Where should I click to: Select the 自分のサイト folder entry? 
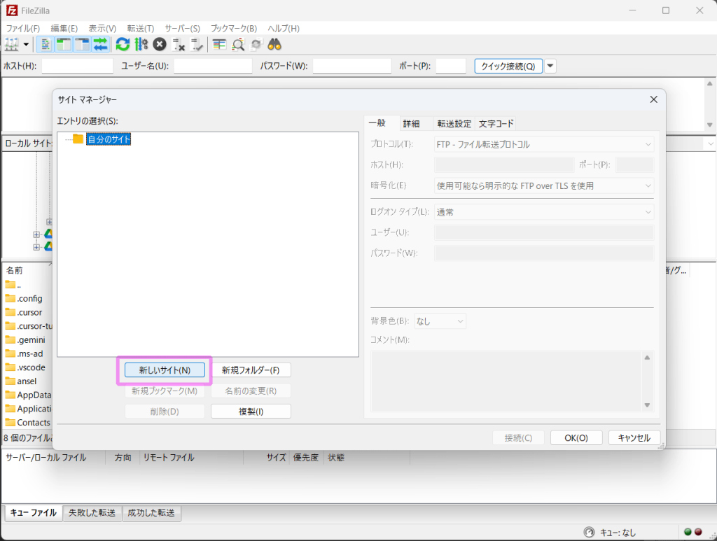[109, 139]
